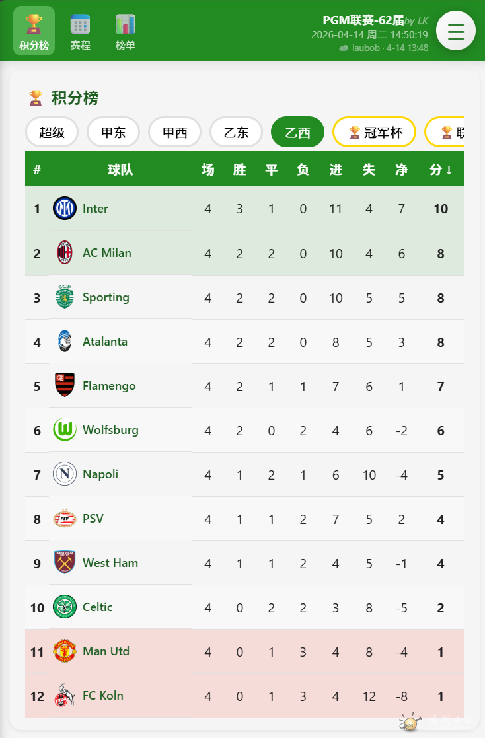Open the 榜单 rankings tab
Viewport: 485px width, 738px height.
click(125, 31)
